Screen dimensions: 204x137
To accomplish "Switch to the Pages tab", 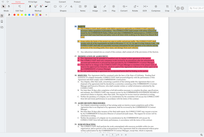I will point(47,2).
